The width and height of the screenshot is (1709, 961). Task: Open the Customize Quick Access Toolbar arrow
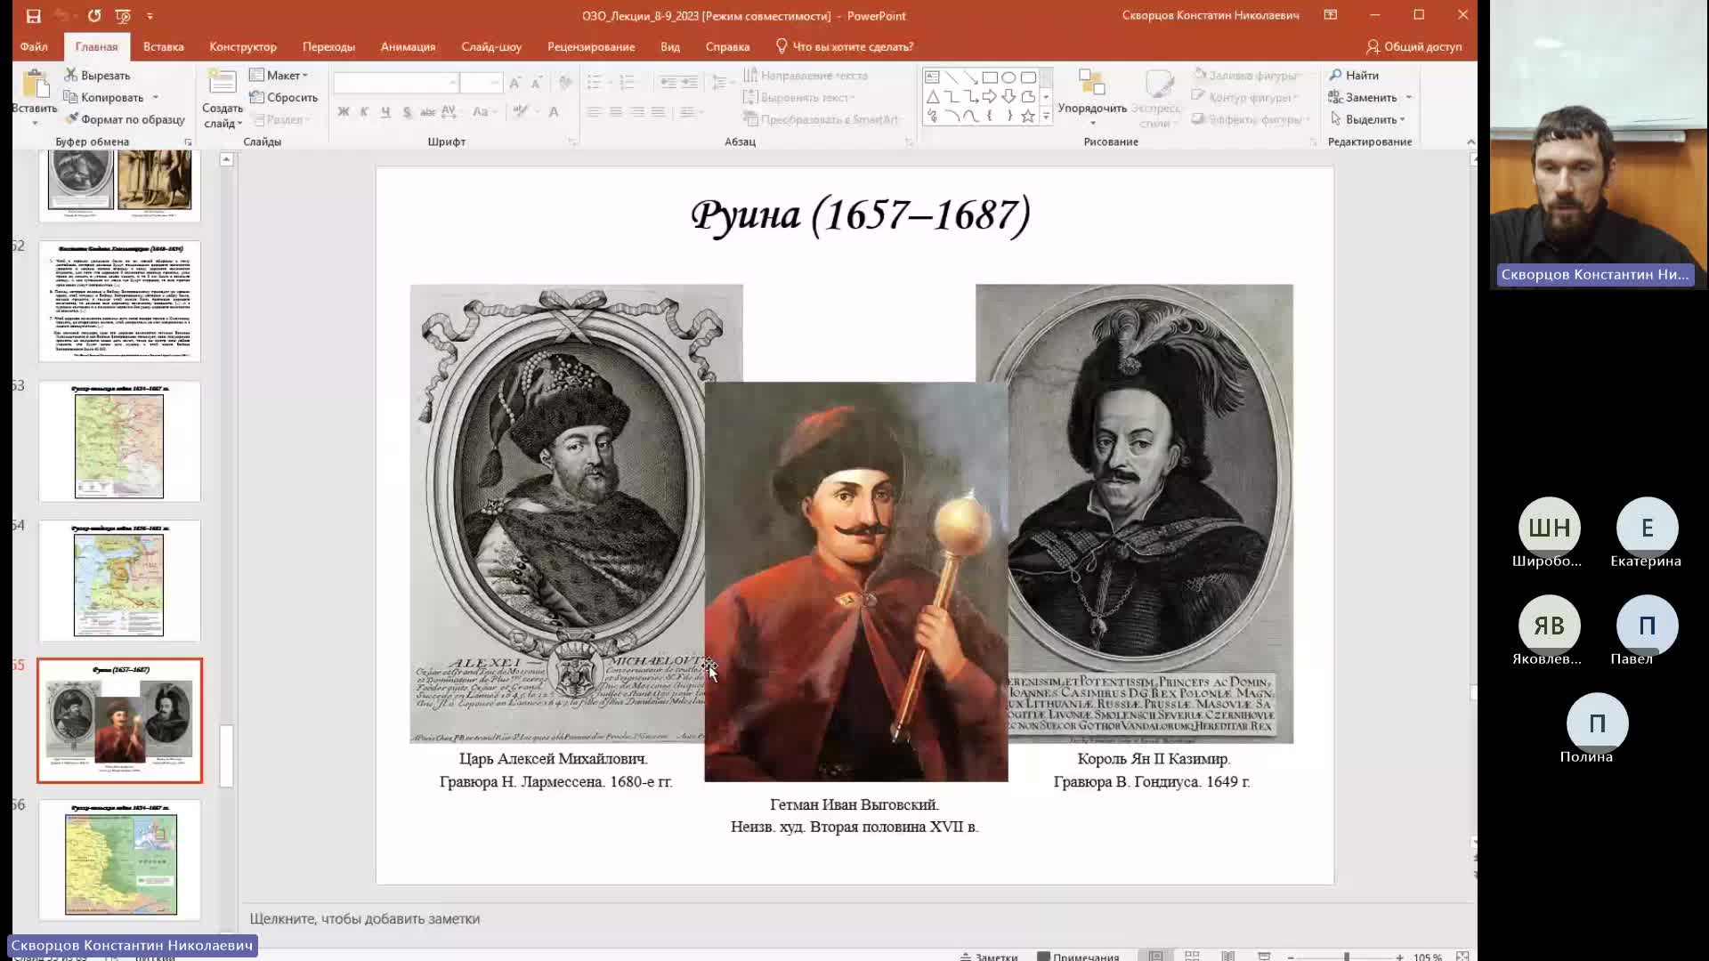pyautogui.click(x=150, y=16)
